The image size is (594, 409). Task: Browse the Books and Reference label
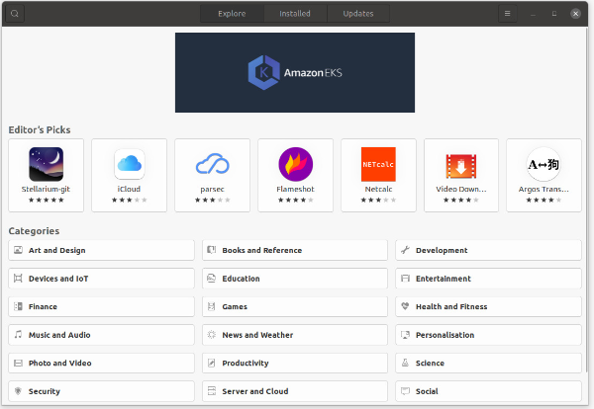pos(261,250)
